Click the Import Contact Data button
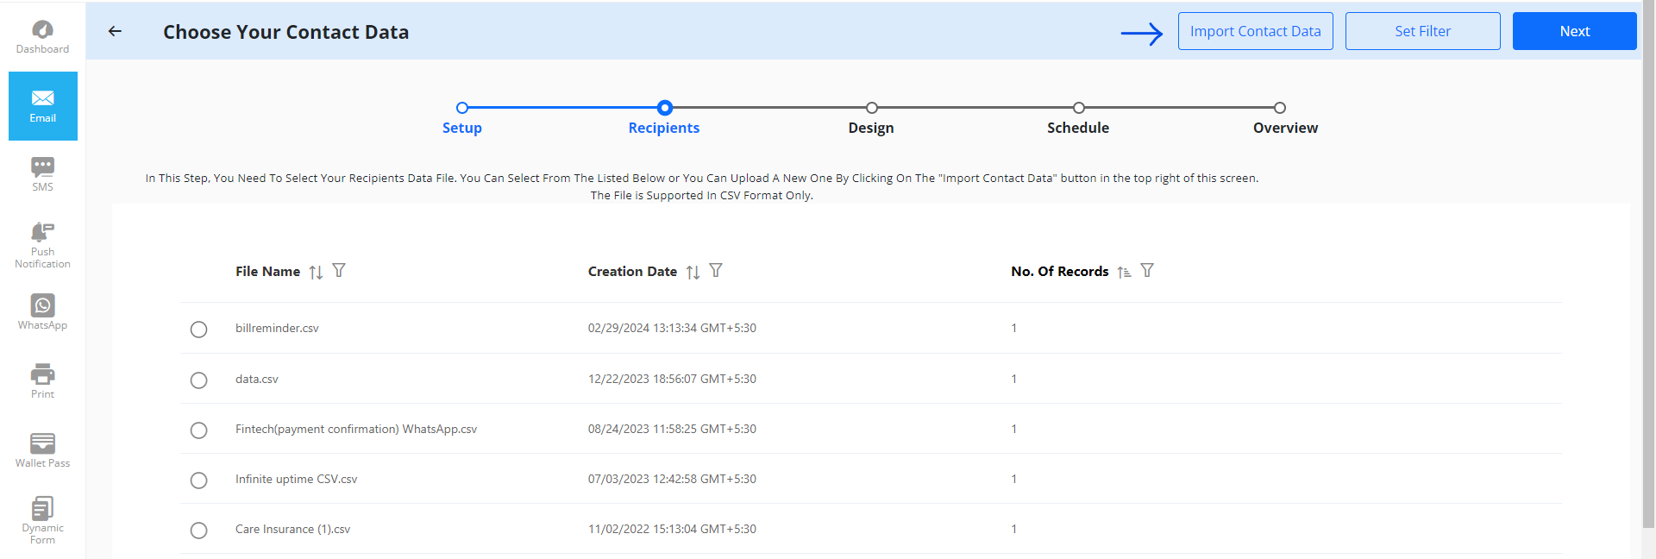This screenshot has height=559, width=1656. 1255,31
